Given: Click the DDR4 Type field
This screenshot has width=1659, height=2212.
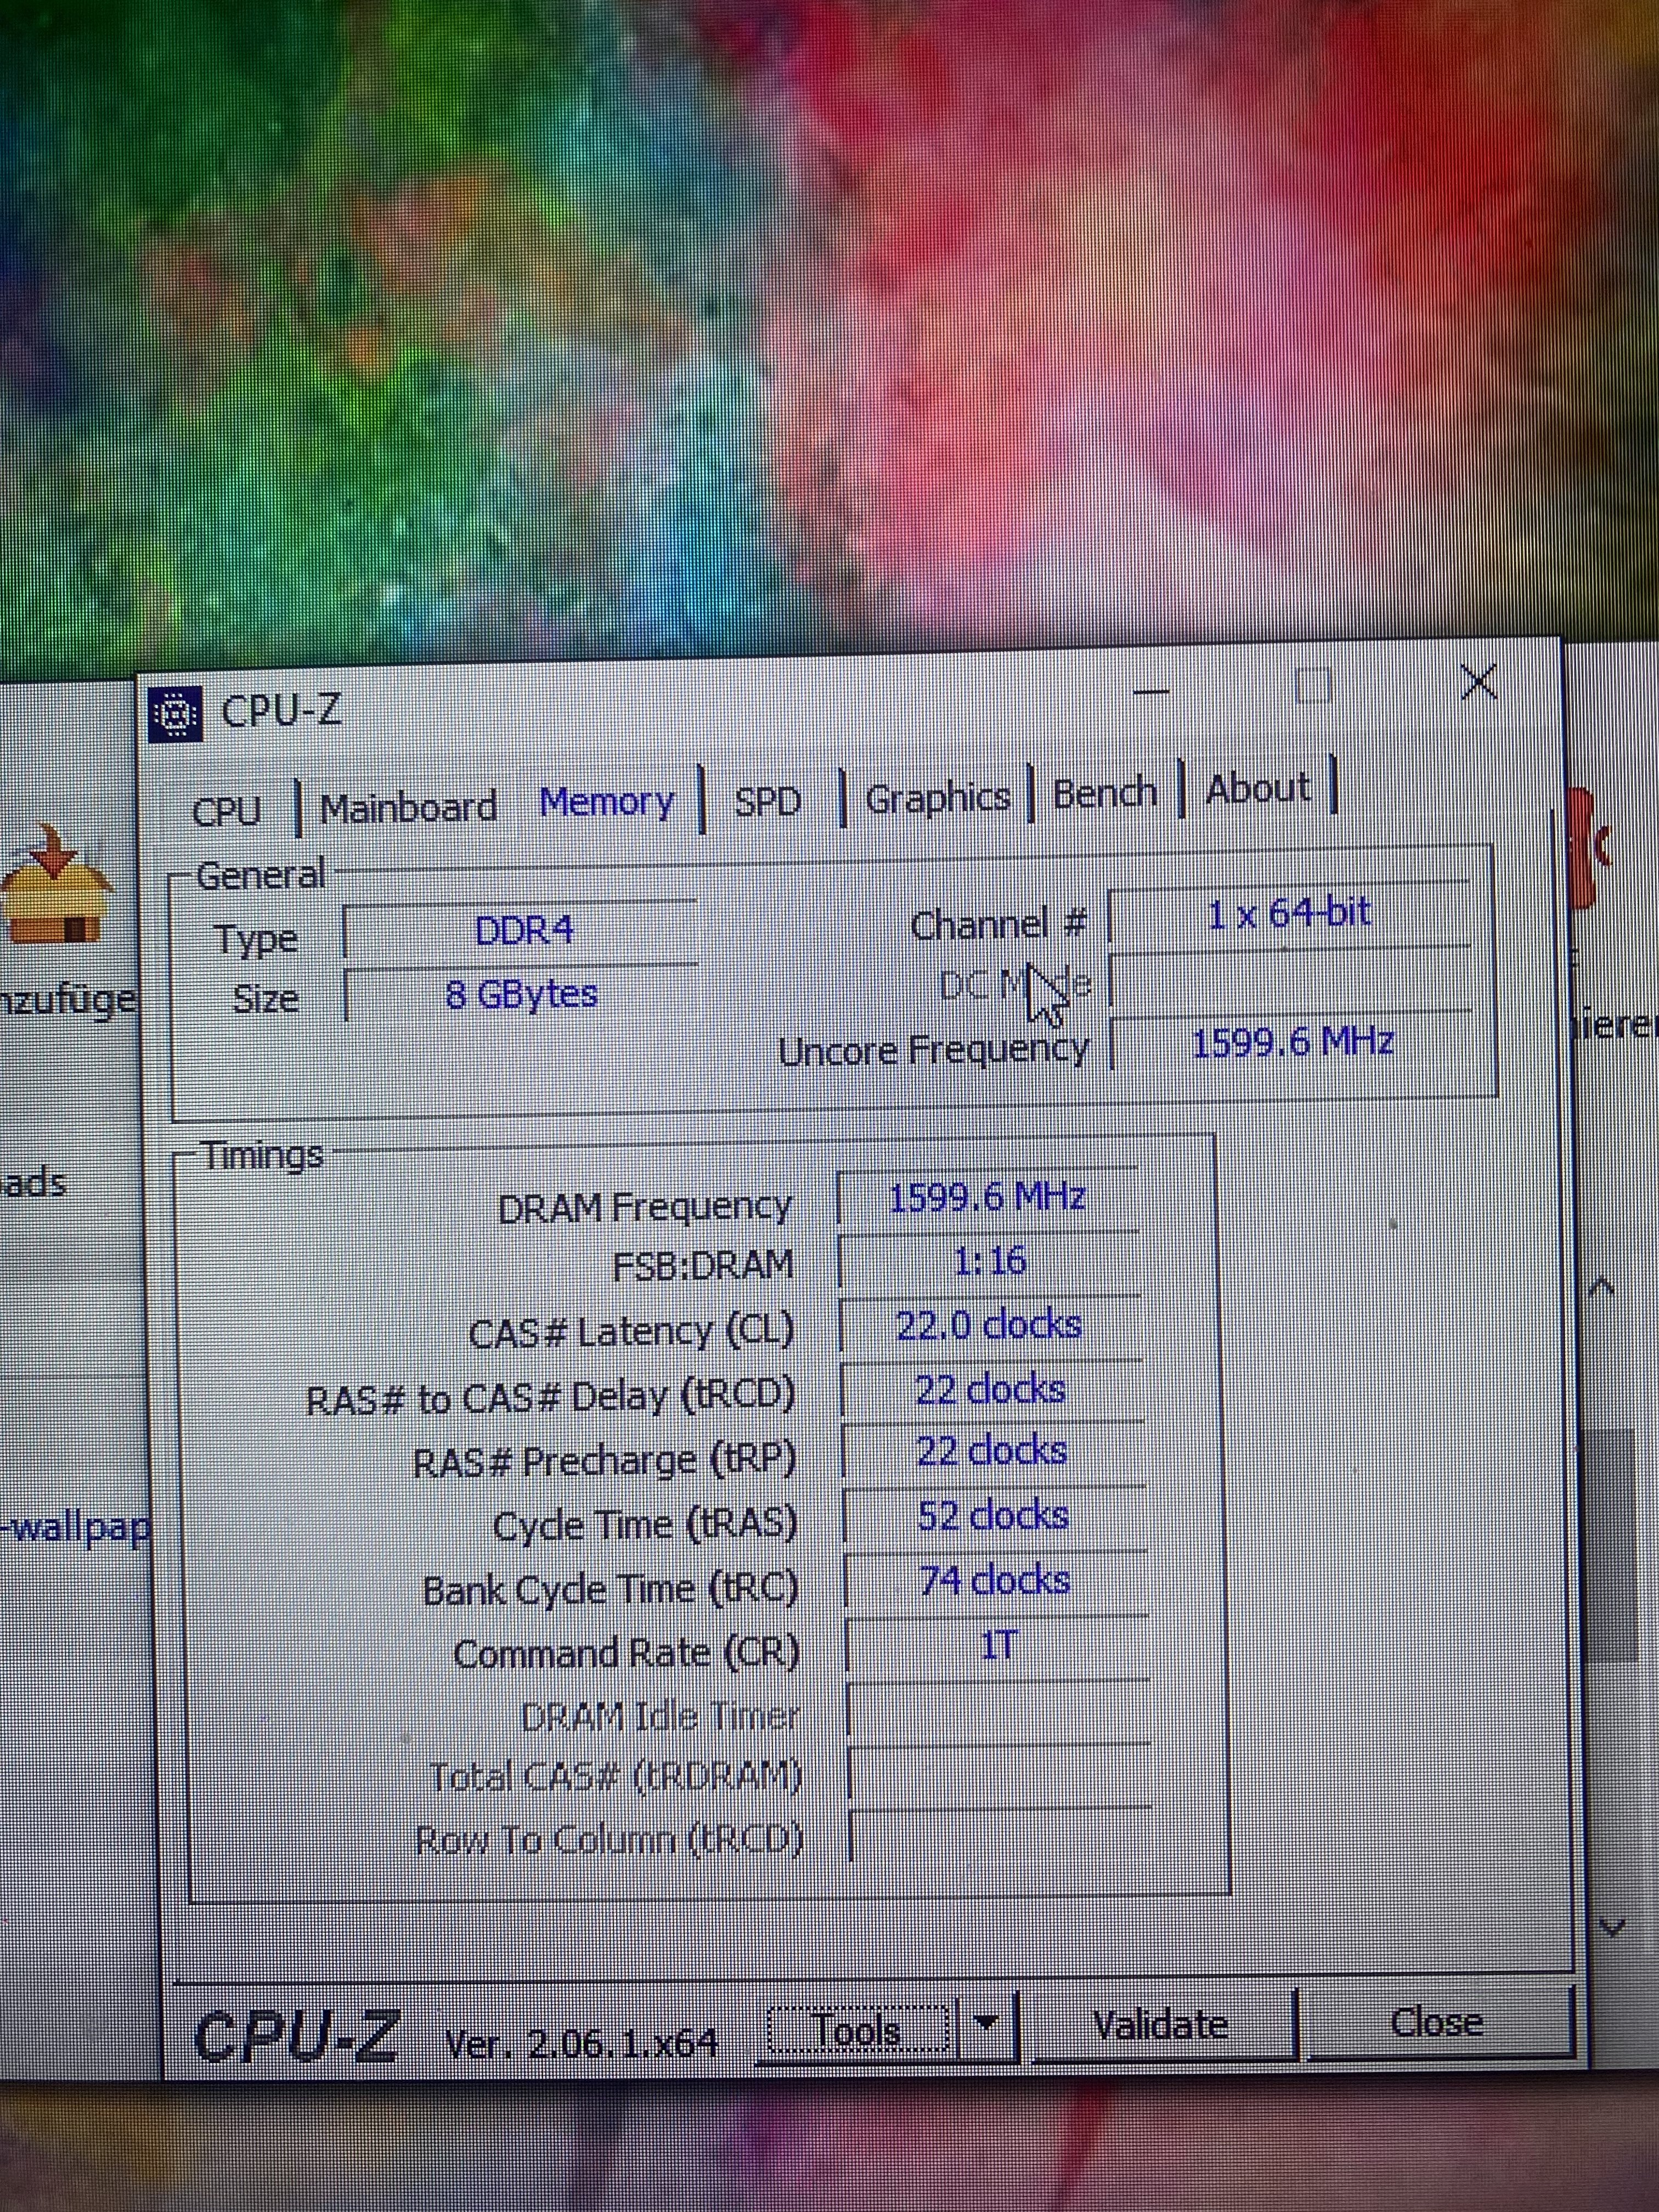Looking at the screenshot, I should coord(522,931).
